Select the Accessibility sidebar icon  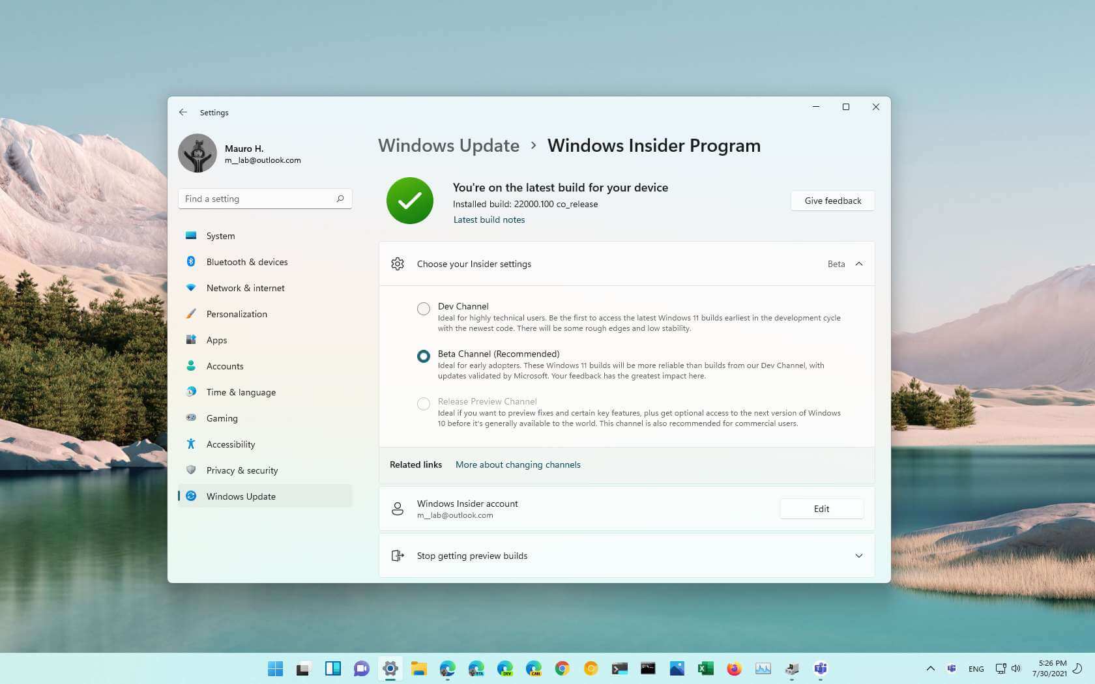coord(190,444)
